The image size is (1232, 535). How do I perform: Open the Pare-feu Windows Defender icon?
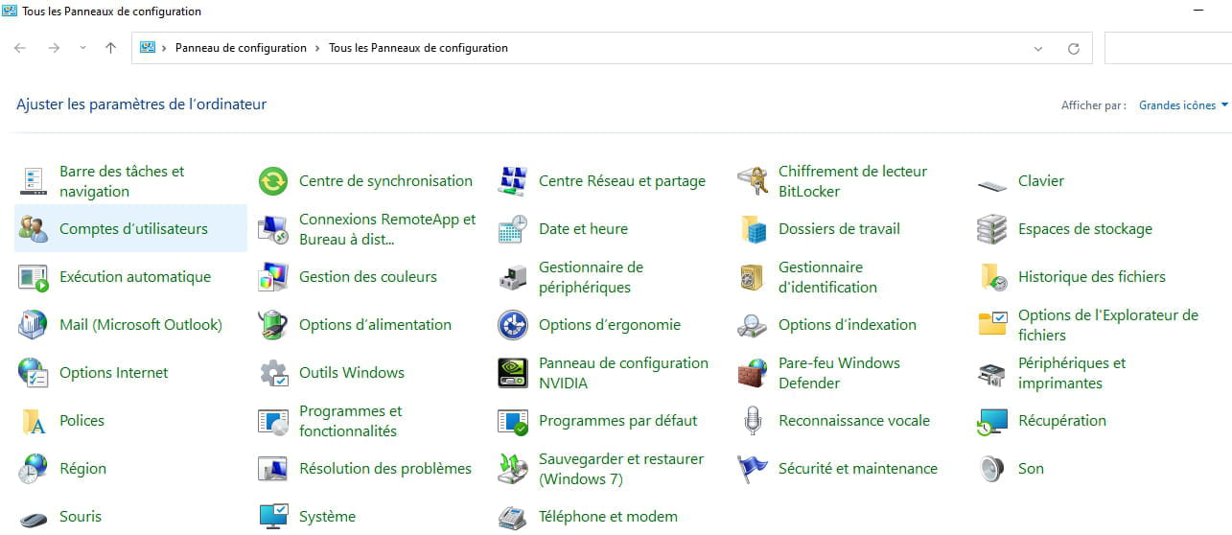tap(753, 373)
